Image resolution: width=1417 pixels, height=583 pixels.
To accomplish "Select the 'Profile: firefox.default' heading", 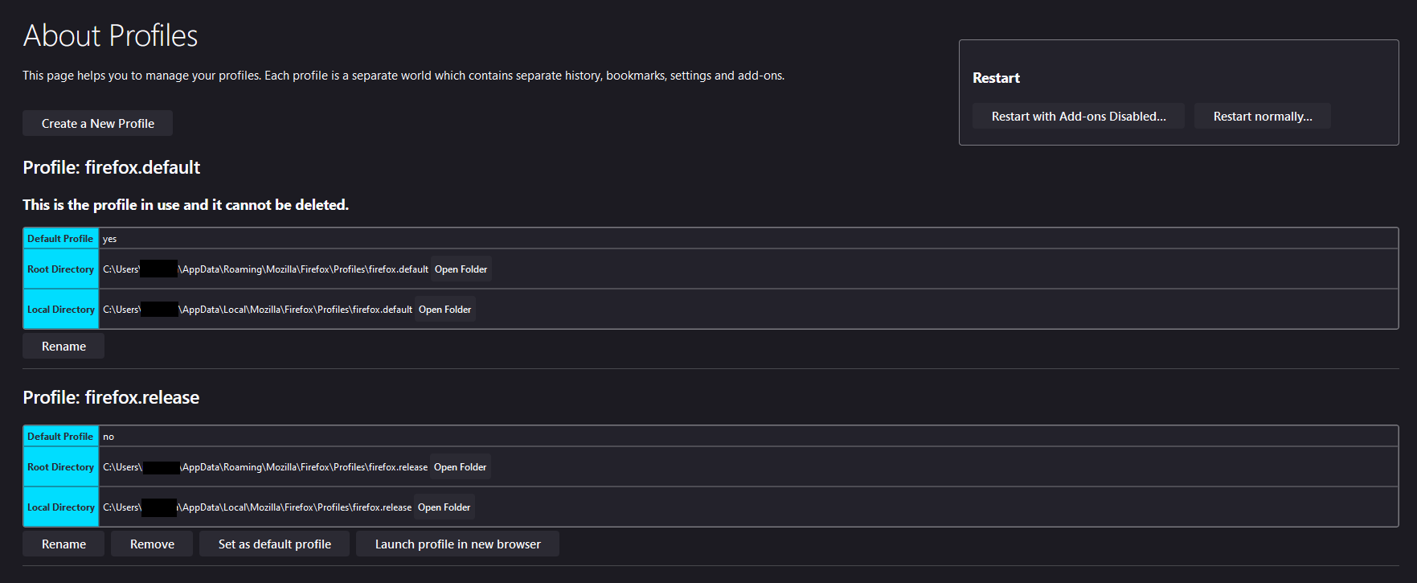I will coord(112,167).
